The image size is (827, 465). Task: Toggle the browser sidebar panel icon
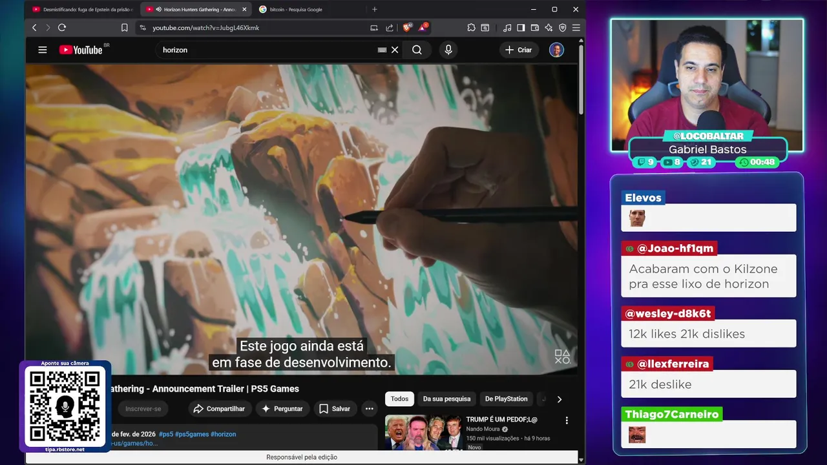point(521,28)
